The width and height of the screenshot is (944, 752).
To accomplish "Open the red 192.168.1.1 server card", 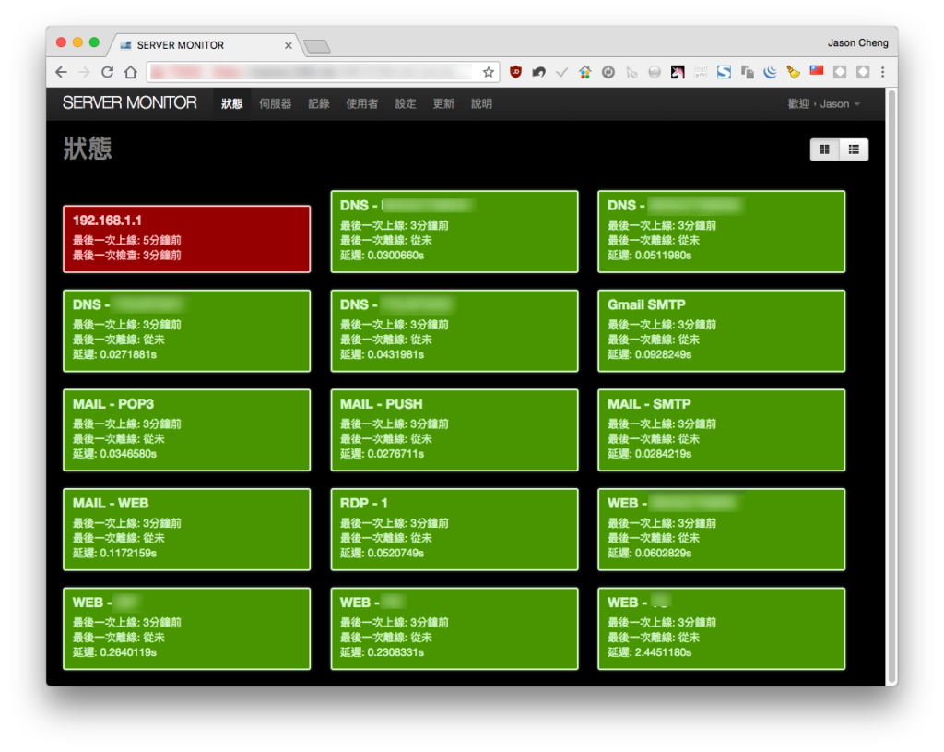I will pos(186,239).
